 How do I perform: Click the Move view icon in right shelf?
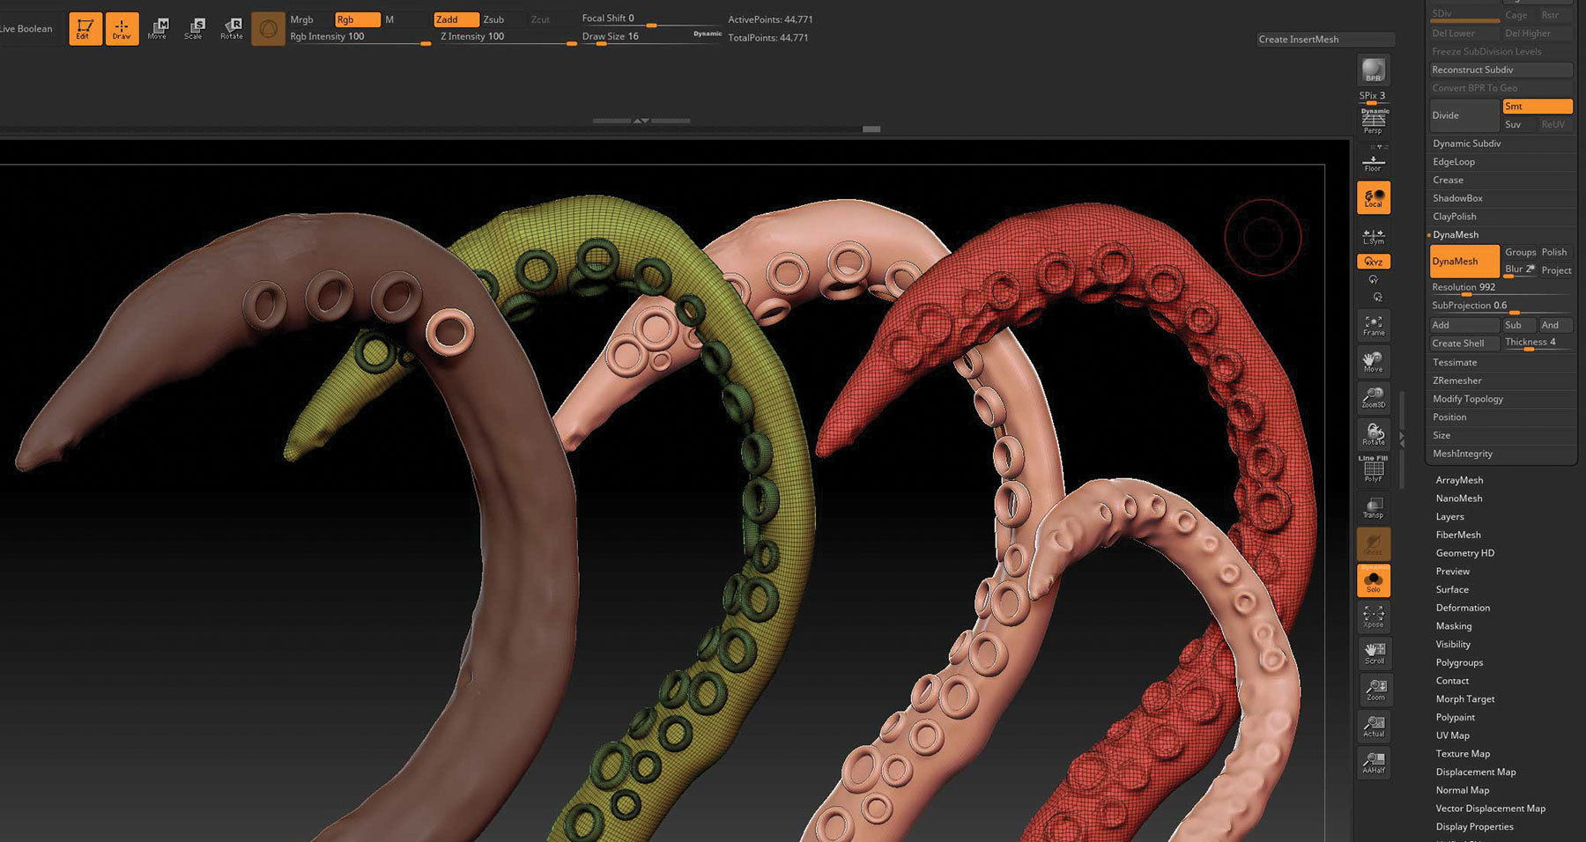[1374, 362]
